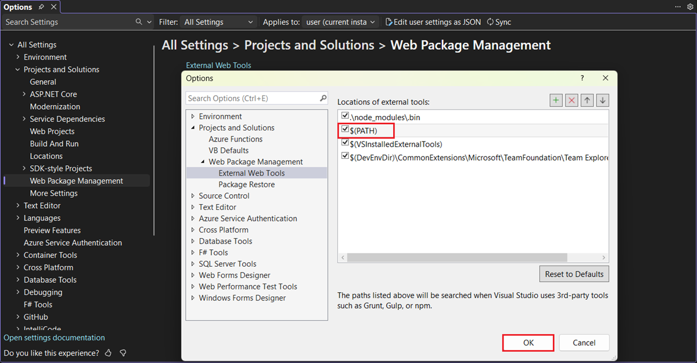This screenshot has height=363, width=697.
Task: Expand the Source Control tree node
Action: tap(192, 195)
